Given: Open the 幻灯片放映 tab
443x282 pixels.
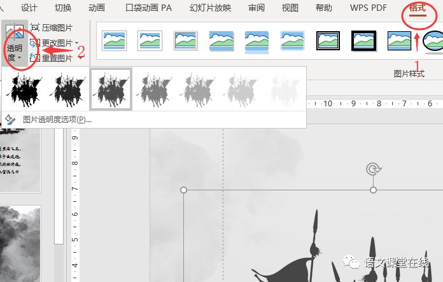Looking at the screenshot, I should pyautogui.click(x=210, y=8).
